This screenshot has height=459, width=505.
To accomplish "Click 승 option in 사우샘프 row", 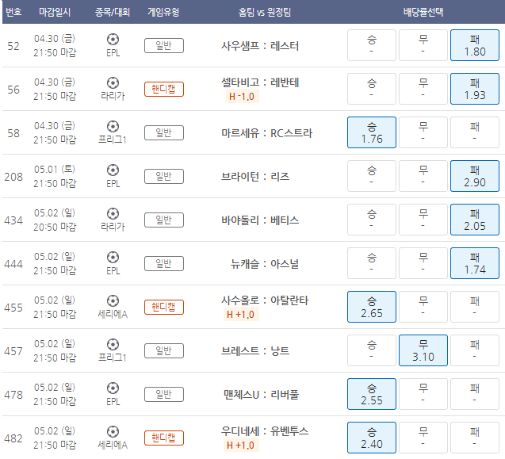I will point(372,45).
